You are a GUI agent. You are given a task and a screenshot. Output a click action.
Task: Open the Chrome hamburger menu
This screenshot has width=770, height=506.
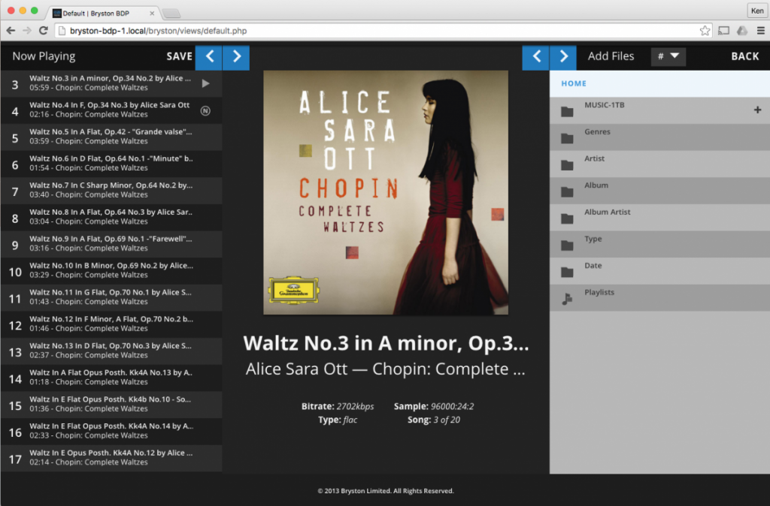(x=761, y=30)
